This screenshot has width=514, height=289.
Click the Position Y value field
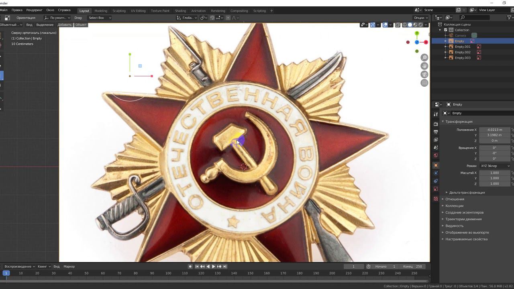pos(494,135)
